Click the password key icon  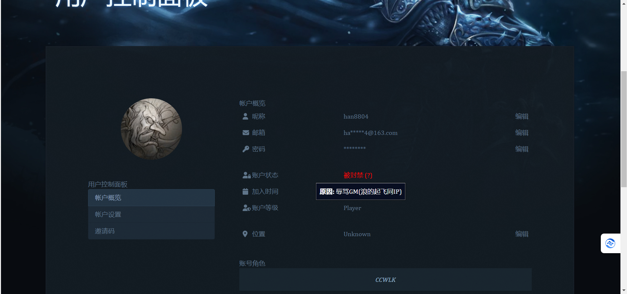246,149
